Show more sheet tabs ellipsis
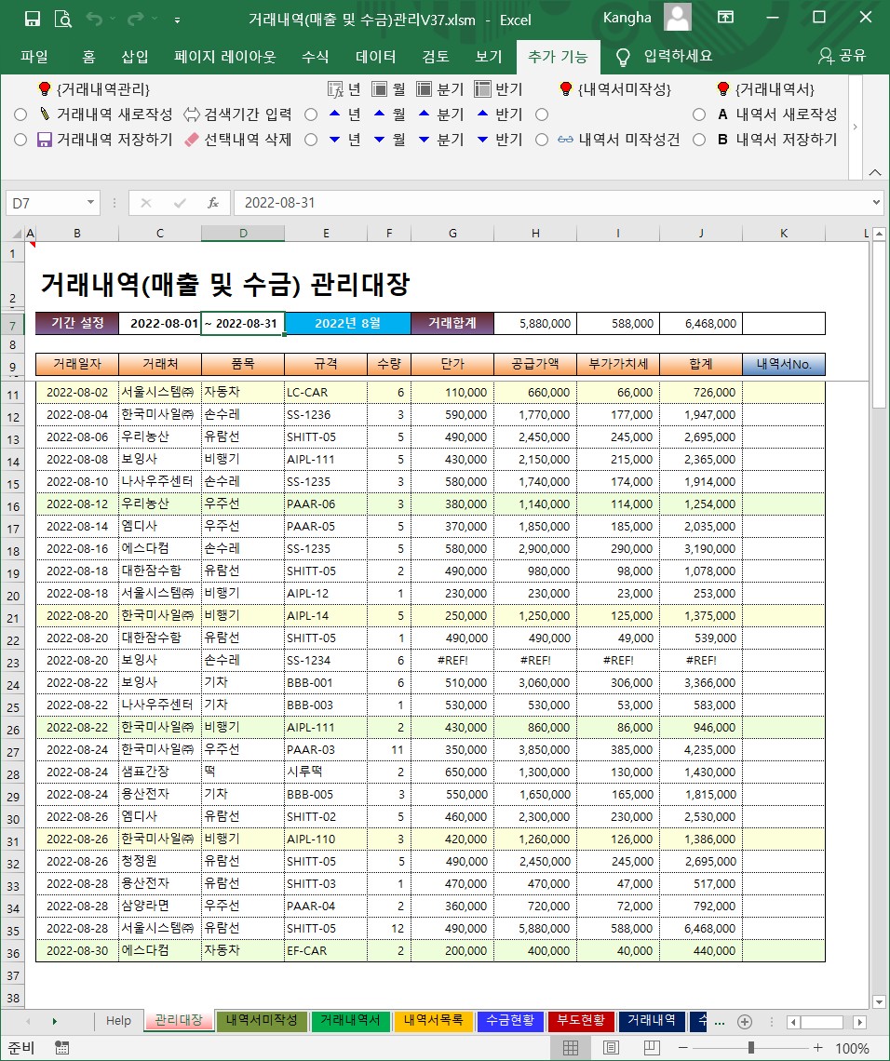Screen dimensions: 890x1061 pos(720,1022)
